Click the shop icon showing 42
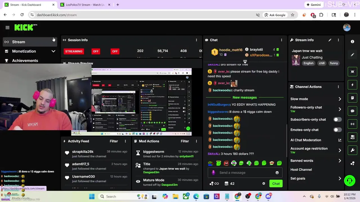 (x=229, y=183)
